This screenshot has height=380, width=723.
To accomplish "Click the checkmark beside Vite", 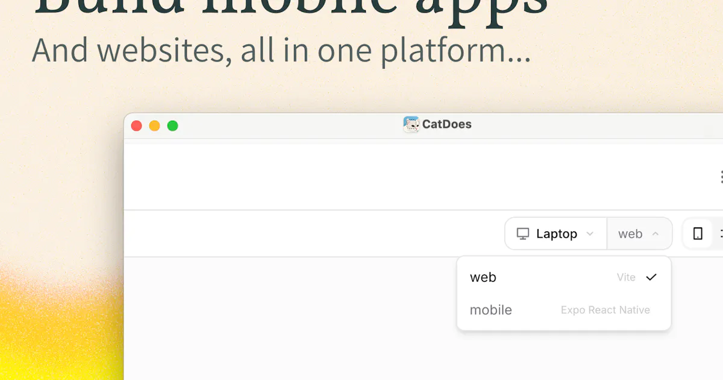I will [x=651, y=277].
